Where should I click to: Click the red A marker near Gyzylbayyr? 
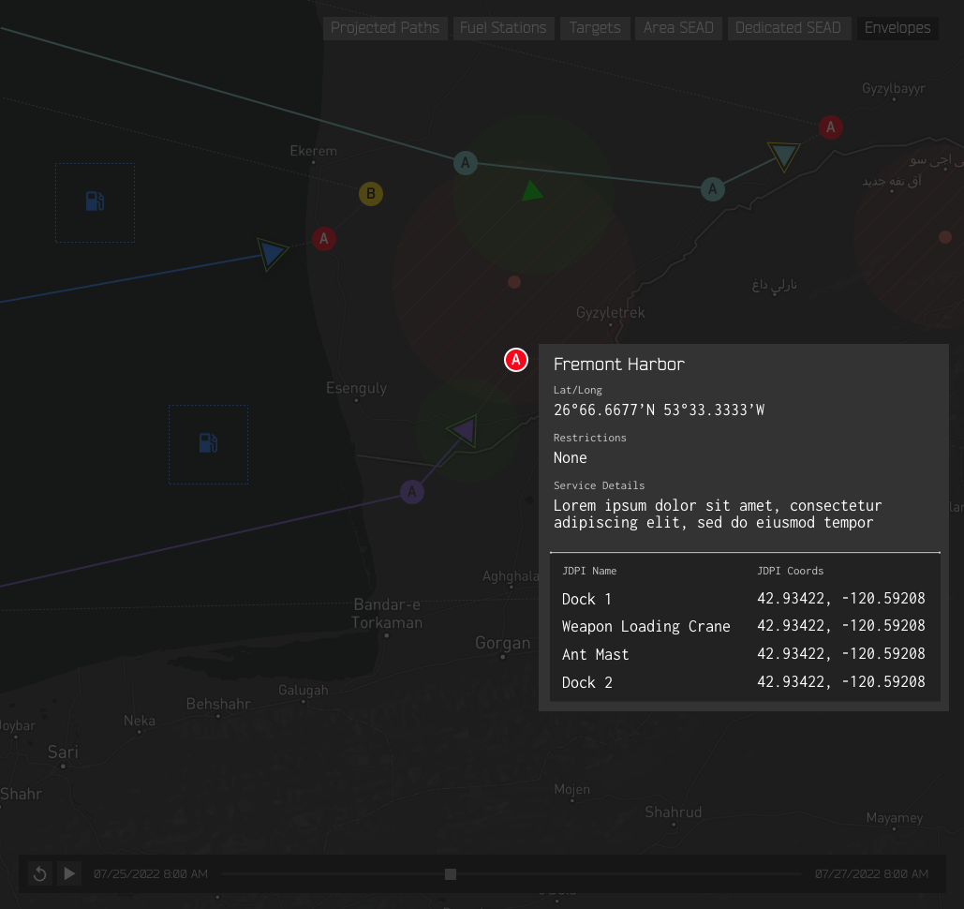pos(831,127)
